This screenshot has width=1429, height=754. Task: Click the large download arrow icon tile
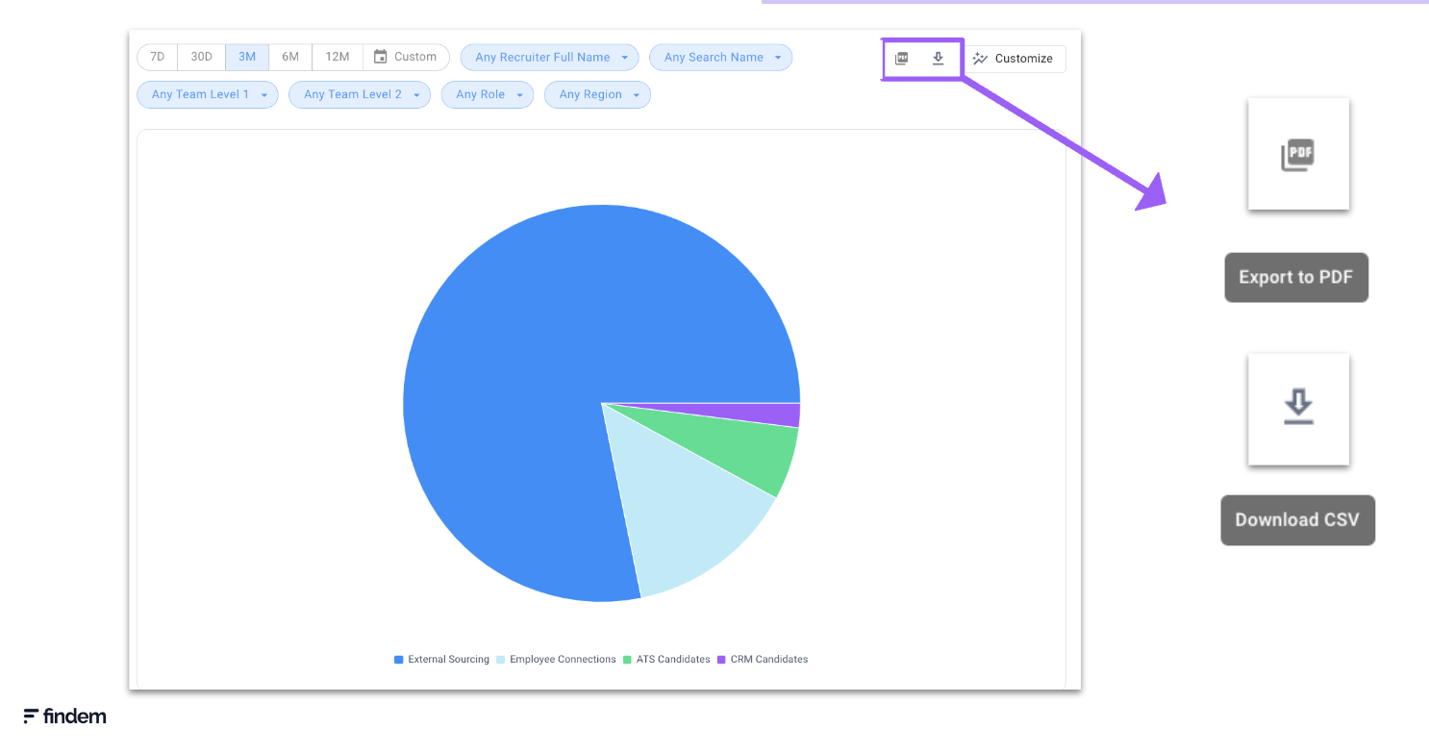(1298, 409)
